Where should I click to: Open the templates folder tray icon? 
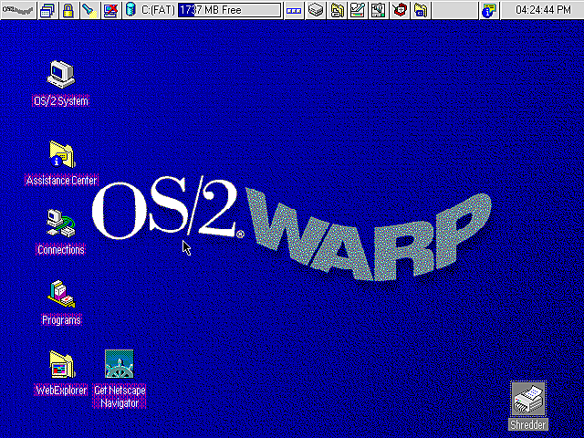tap(337, 10)
